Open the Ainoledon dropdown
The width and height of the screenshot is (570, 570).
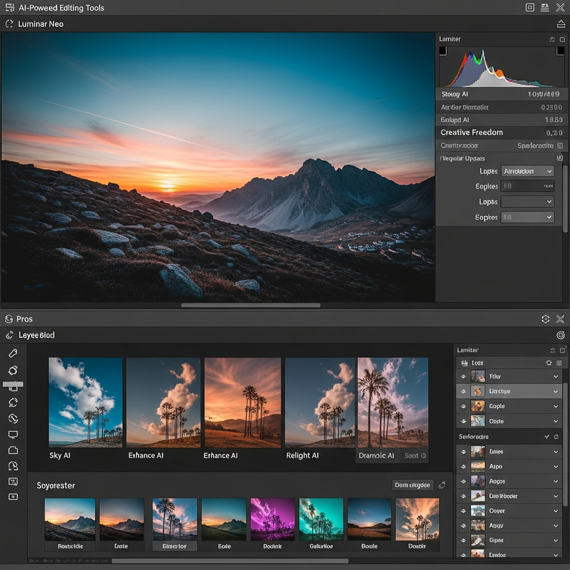click(x=527, y=171)
